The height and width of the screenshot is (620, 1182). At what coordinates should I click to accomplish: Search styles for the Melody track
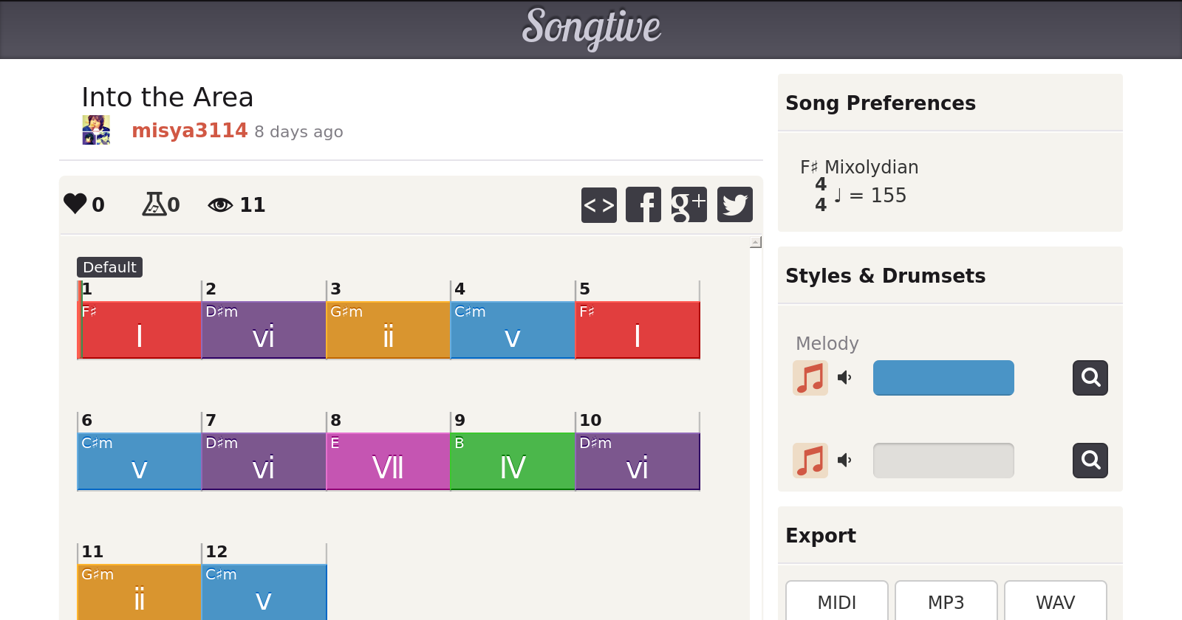click(x=1090, y=378)
